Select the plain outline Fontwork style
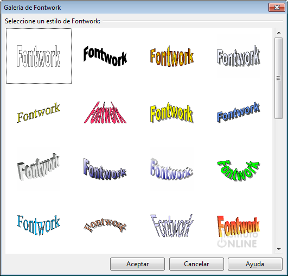Image resolution: width=288 pixels, height=276 pixels. pyautogui.click(x=39, y=56)
